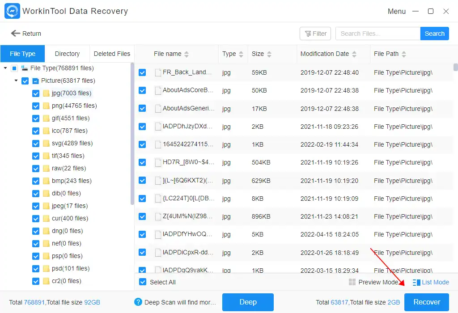458x313 pixels.
Task: Select the jpeg(17 files) tree item
Action: [x=70, y=206]
